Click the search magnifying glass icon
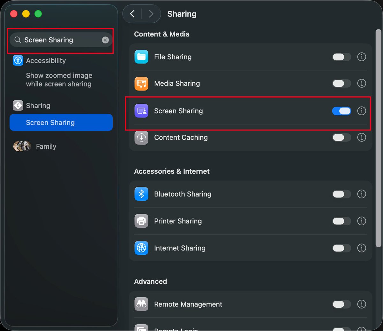The image size is (383, 331). tap(18, 40)
